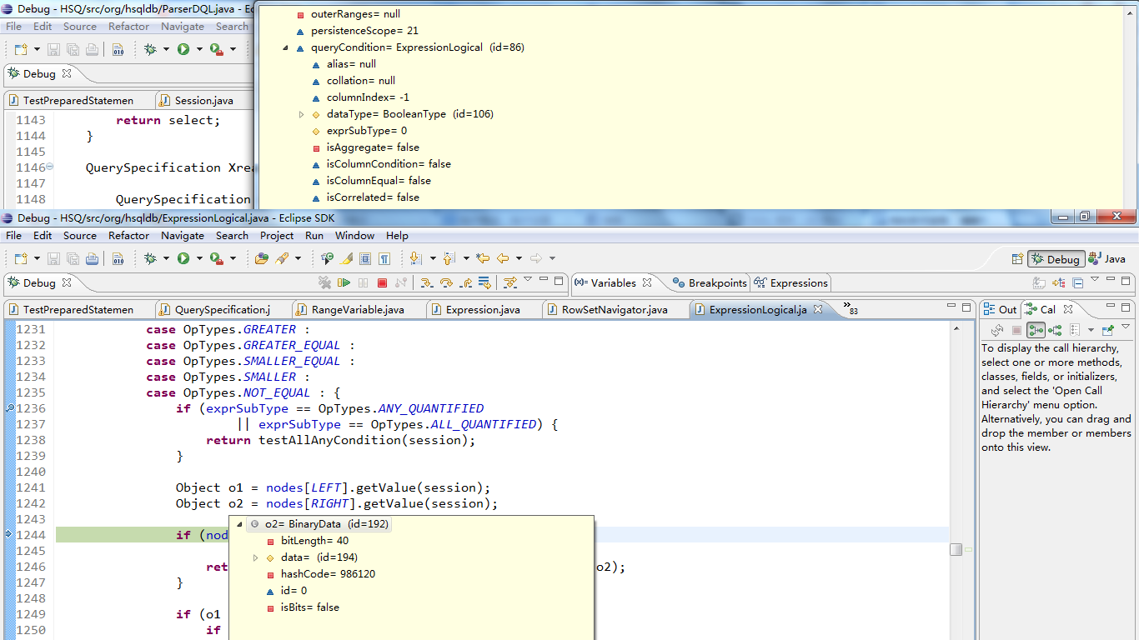1139x640 pixels.
Task: Open the Debug dropdown arrow in ExpressionLogical toolbar
Action: tap(166, 258)
